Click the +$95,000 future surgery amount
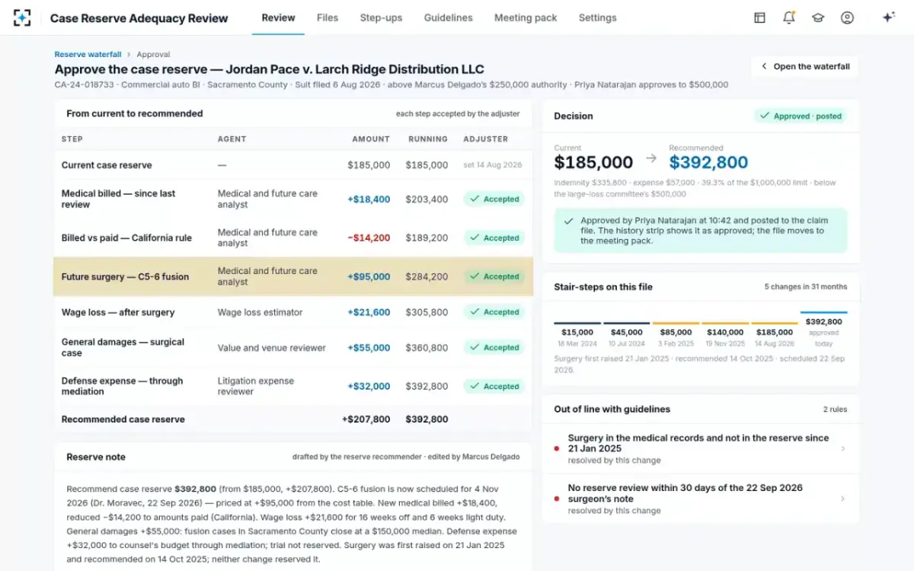Screen dimensions: 914x571 pos(369,277)
